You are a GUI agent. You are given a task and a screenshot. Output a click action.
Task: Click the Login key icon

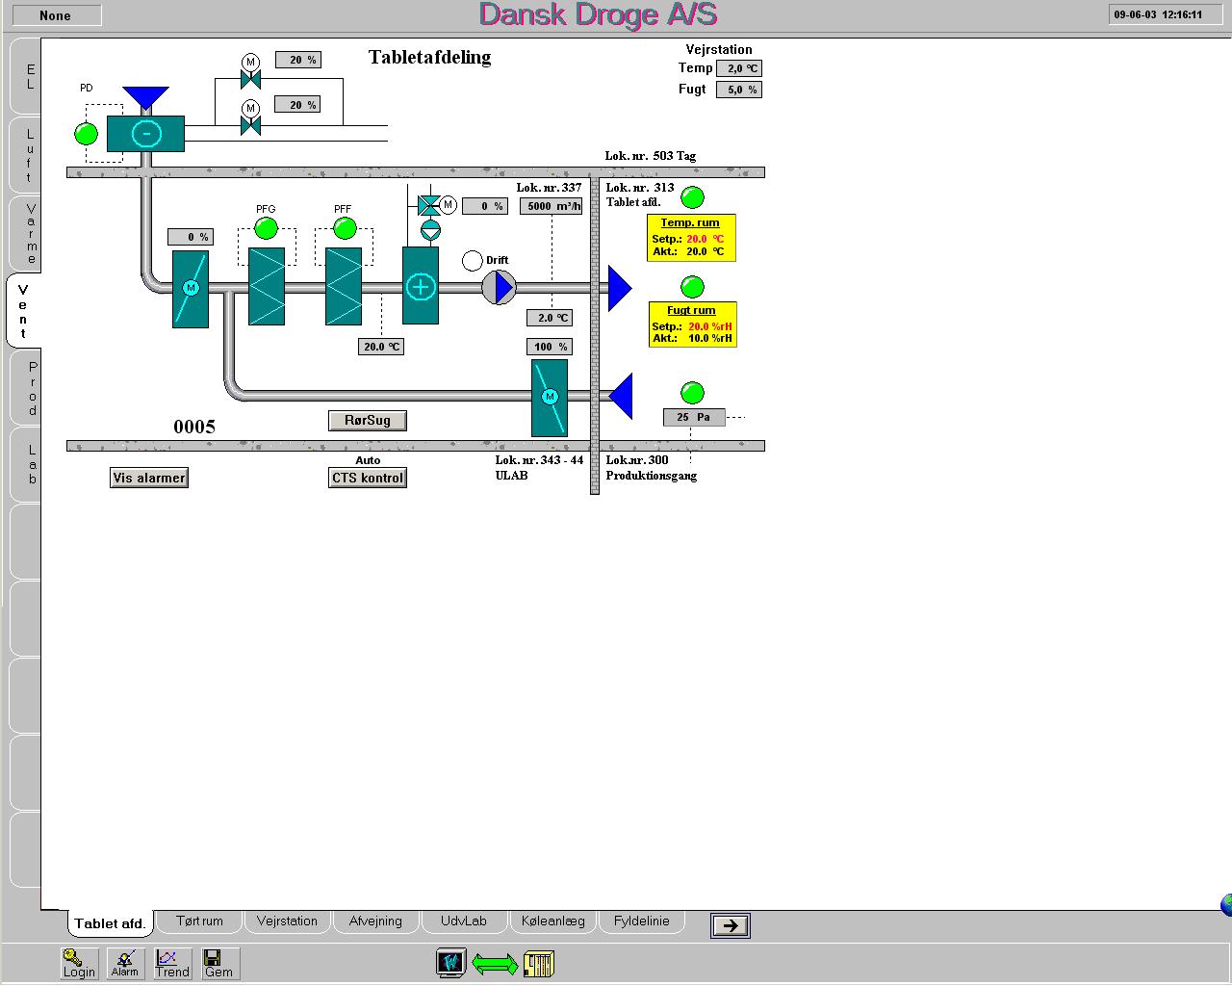pos(79,963)
